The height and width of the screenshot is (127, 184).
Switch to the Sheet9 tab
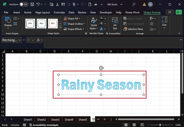pos(69,120)
